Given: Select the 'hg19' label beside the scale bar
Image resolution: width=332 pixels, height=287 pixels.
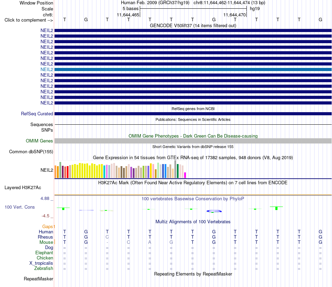Looking at the screenshot, I should click(255, 9).
